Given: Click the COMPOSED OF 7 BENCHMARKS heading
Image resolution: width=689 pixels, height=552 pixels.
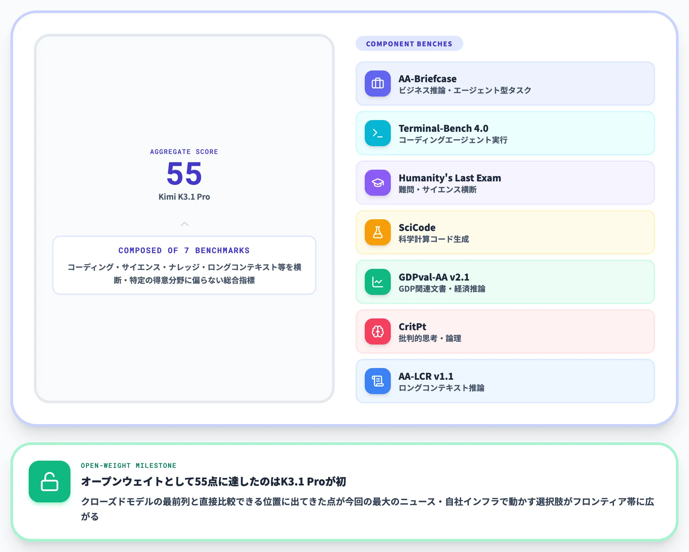Looking at the screenshot, I should pos(184,251).
